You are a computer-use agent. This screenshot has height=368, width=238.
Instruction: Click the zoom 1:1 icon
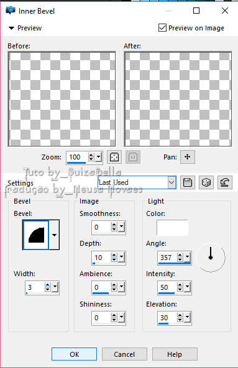point(133,157)
